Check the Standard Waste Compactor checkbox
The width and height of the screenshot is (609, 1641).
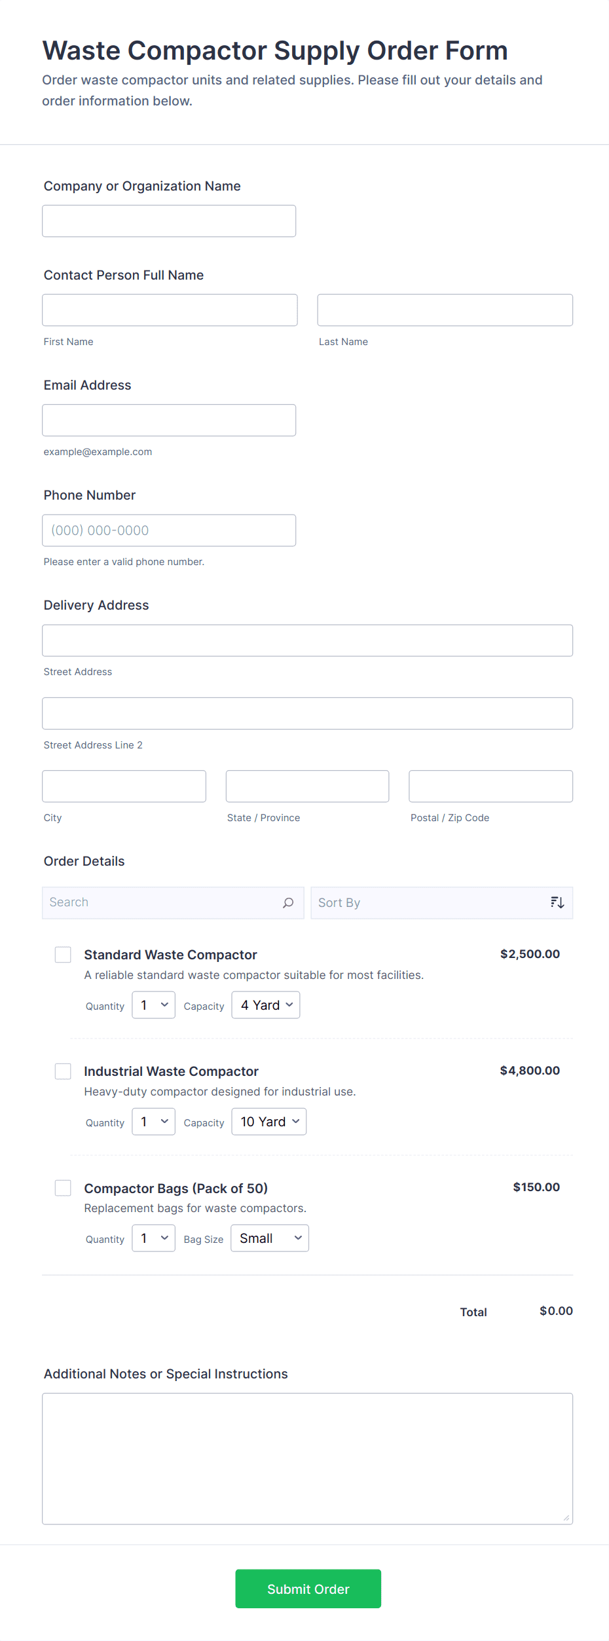coord(63,955)
